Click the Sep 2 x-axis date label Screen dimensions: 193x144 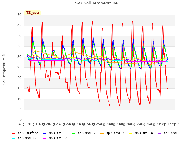(175, 124)
